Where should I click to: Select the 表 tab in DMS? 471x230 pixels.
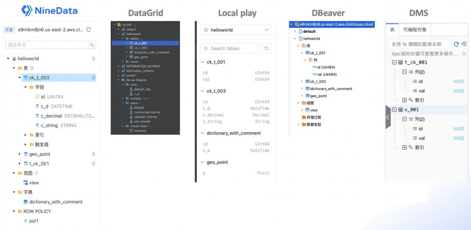392,29
